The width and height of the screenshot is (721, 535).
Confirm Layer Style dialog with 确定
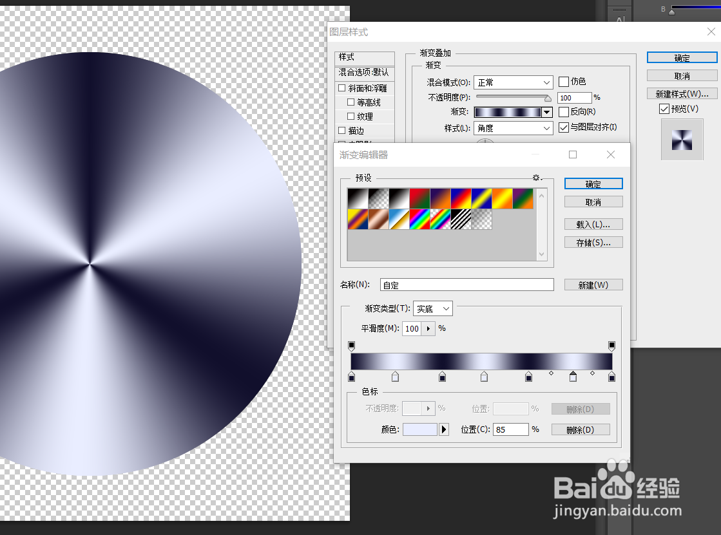(682, 58)
